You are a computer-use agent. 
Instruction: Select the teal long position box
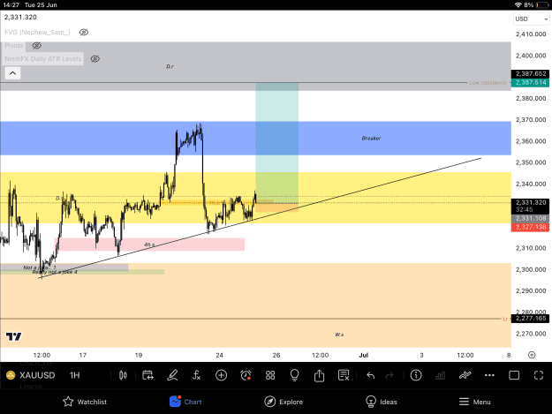click(277, 143)
